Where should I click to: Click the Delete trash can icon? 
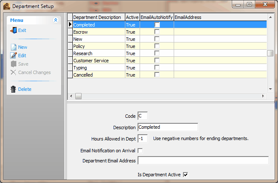click(13, 89)
